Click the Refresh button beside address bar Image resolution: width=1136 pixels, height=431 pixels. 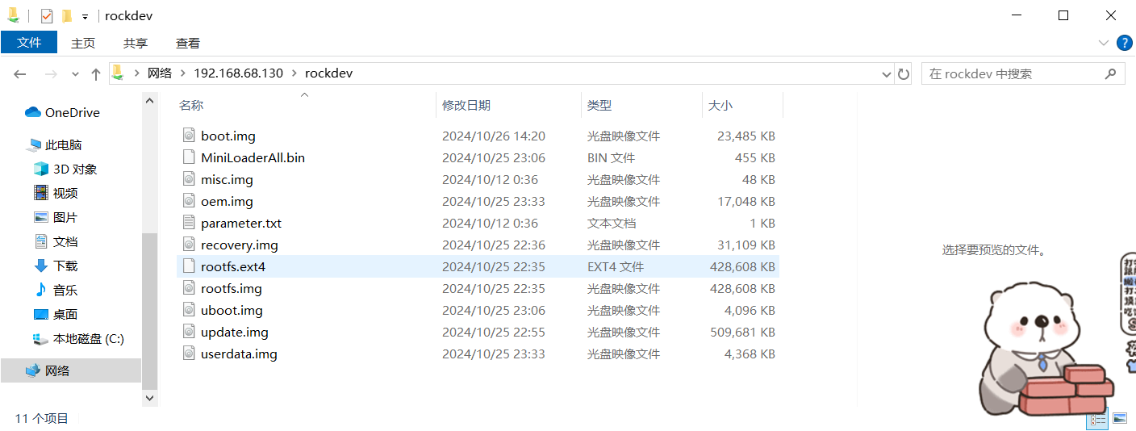[904, 73]
